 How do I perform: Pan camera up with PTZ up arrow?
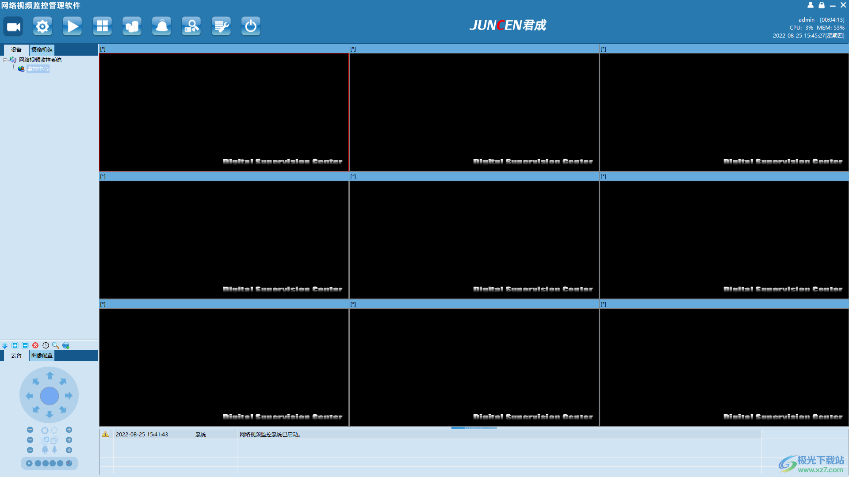click(x=50, y=376)
